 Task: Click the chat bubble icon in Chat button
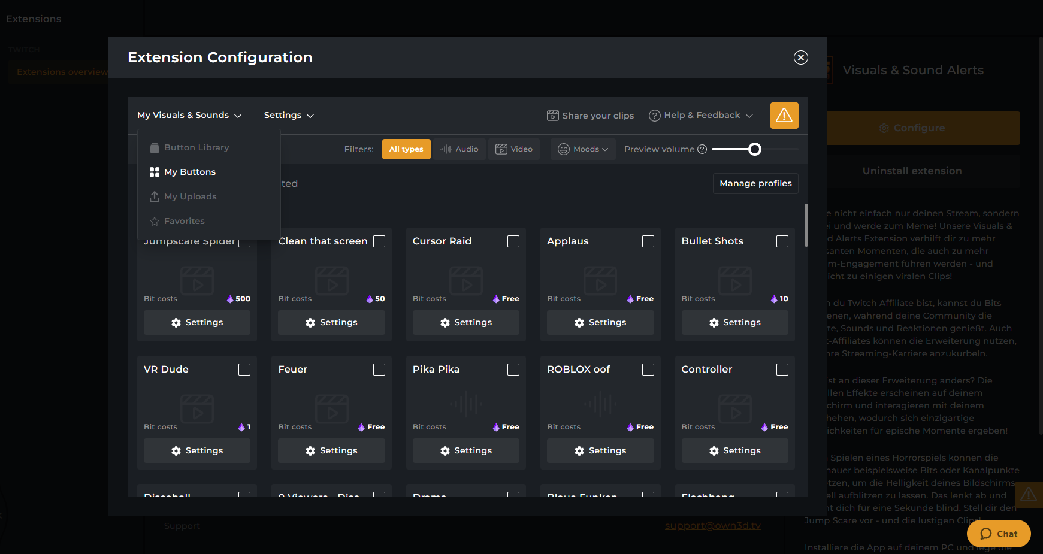coord(986,534)
